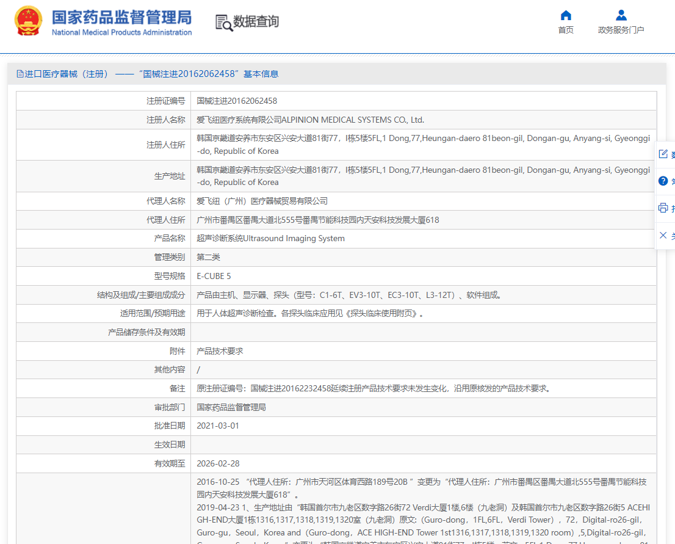Open the 数据查询 search icon
This screenshot has height=544, width=675.
tap(224, 23)
